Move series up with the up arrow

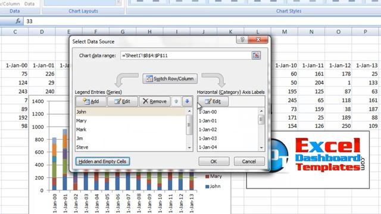point(176,102)
